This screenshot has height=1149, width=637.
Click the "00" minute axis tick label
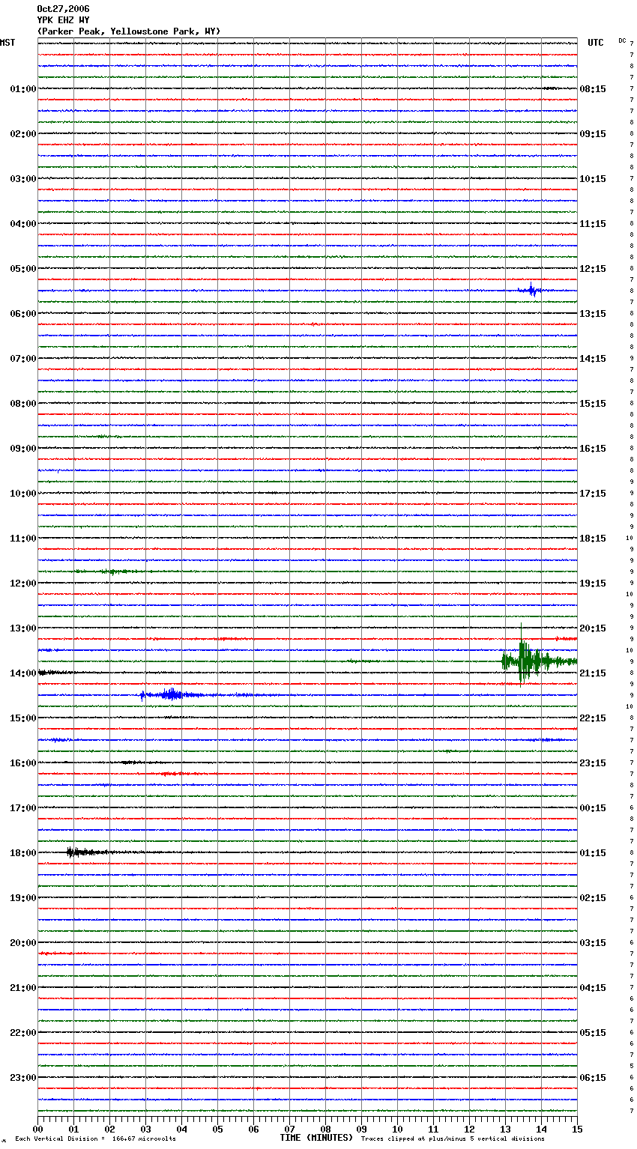[38, 1129]
